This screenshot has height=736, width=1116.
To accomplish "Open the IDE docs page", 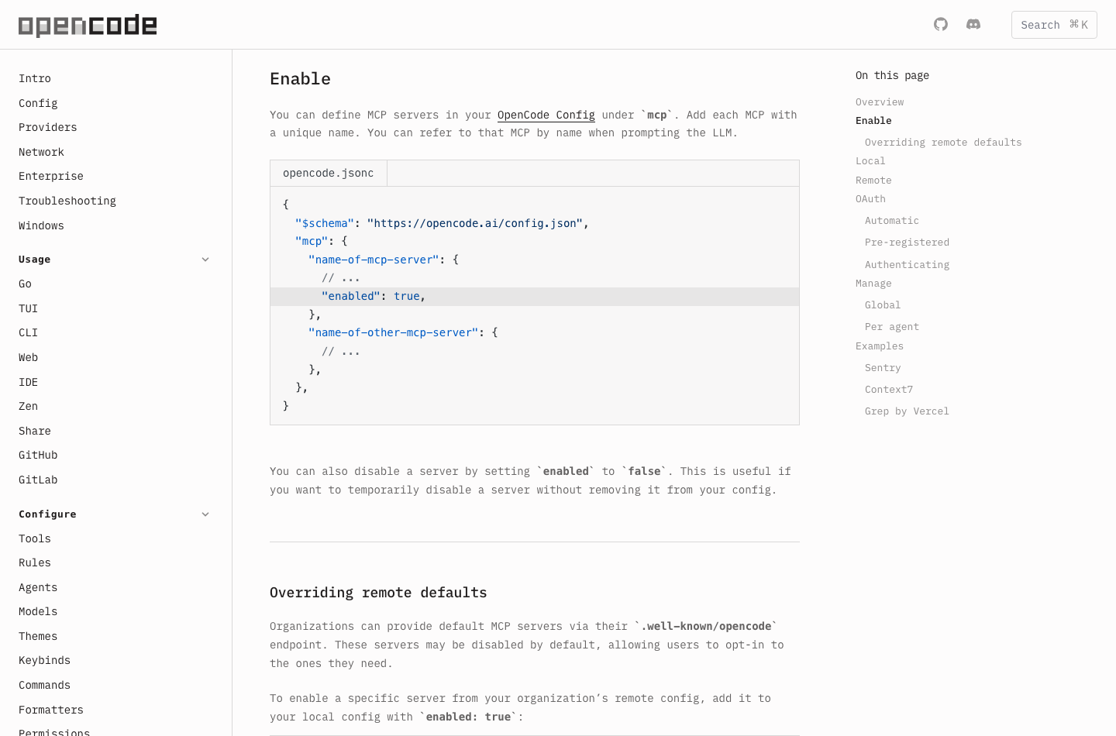I will 29,383.
